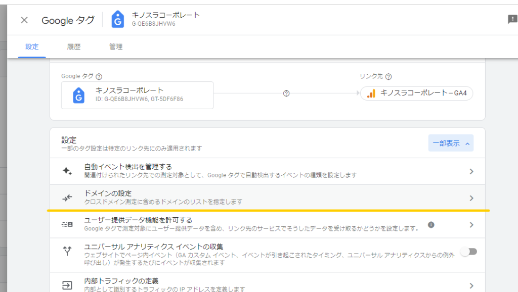Open 自動イベント検出を管理する setting

tap(268, 171)
